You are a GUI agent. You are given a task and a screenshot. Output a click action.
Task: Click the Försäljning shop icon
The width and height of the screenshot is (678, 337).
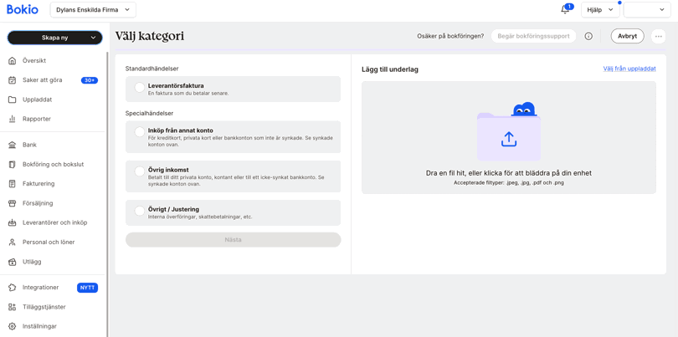coord(13,203)
